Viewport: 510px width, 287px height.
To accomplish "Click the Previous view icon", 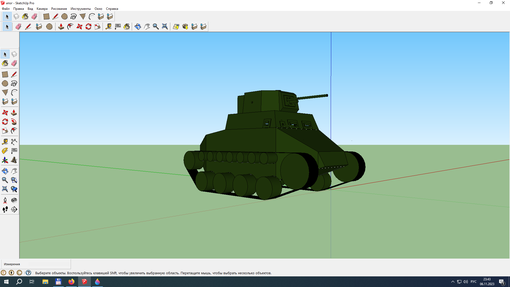I will (14, 189).
